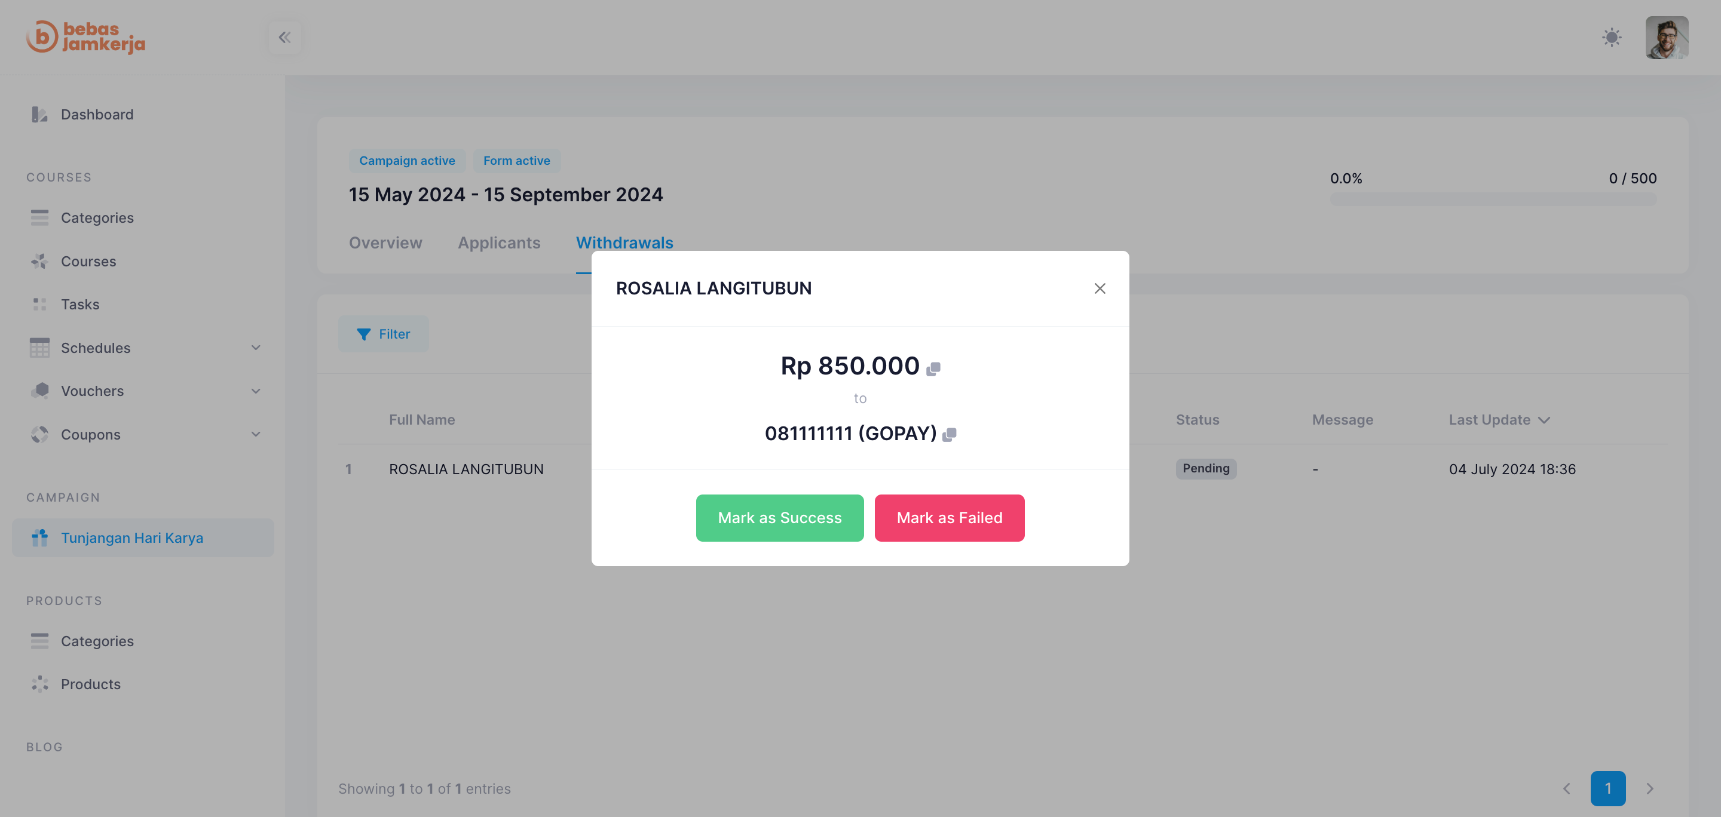Expand the Coupons submenu
Screen dimensions: 1721x817
pyautogui.click(x=255, y=435)
